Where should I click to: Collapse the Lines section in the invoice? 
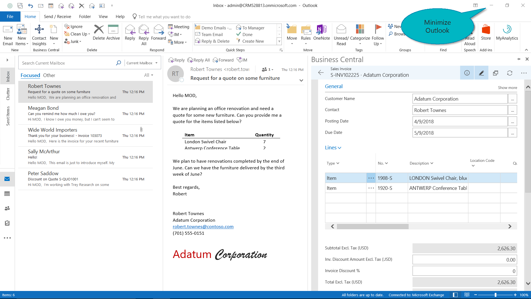tap(333, 148)
